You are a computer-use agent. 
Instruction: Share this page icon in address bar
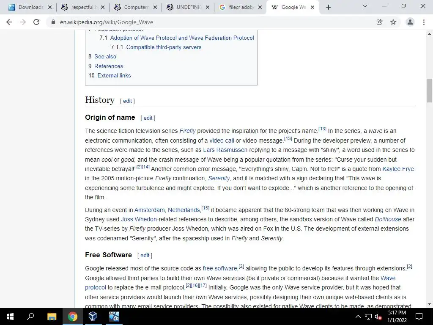tap(380, 22)
